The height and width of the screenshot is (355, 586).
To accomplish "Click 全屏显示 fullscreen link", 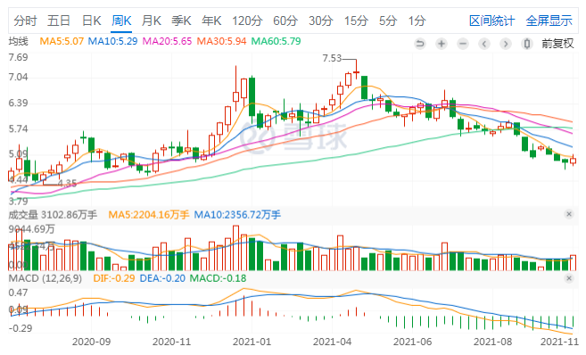I will pyautogui.click(x=549, y=21).
